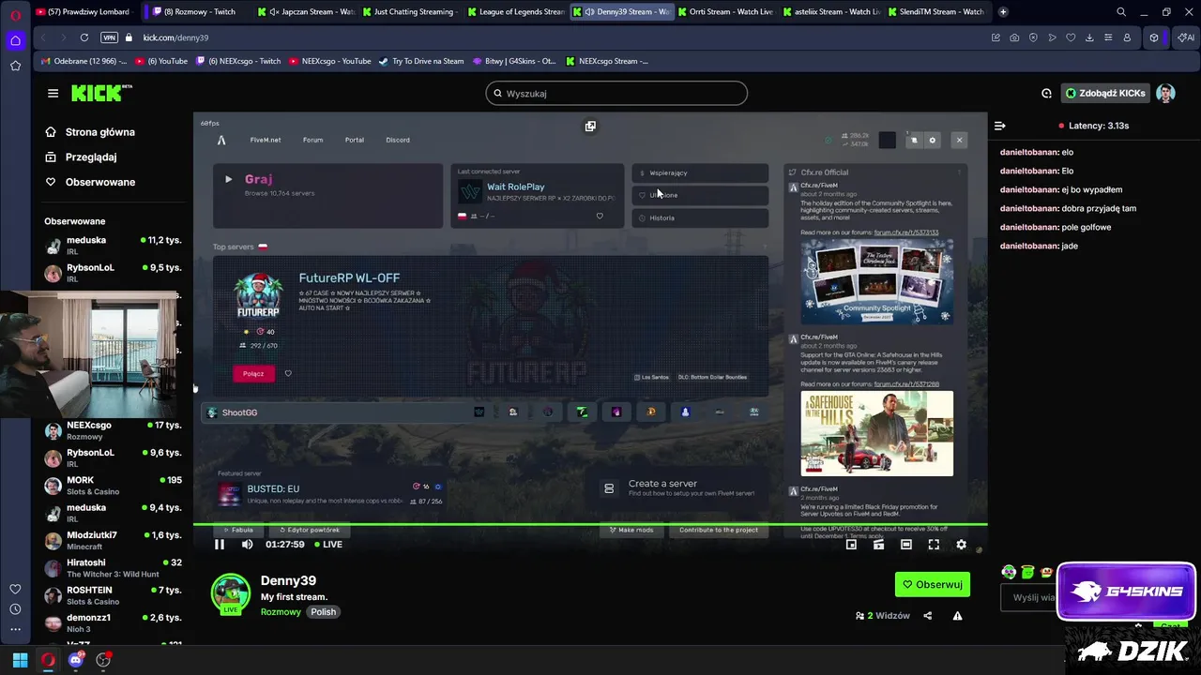The width and height of the screenshot is (1201, 675).
Task: Report the stream with warning triangle
Action: [x=957, y=616]
